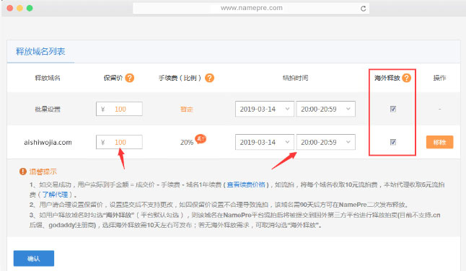The width and height of the screenshot is (466, 271).
Task: Click the www.namepre.com address bar
Action: pyautogui.click(x=252, y=9)
